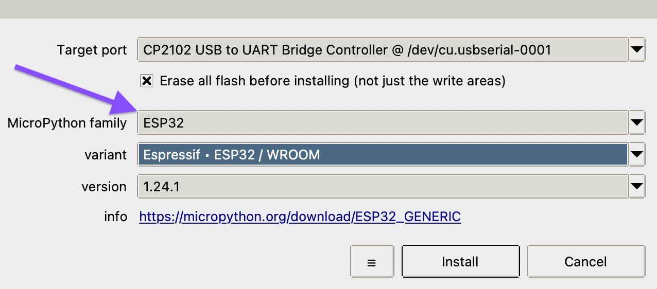Viewport: 657px width, 289px height.
Task: Click the 'variant' label
Action: (106, 154)
